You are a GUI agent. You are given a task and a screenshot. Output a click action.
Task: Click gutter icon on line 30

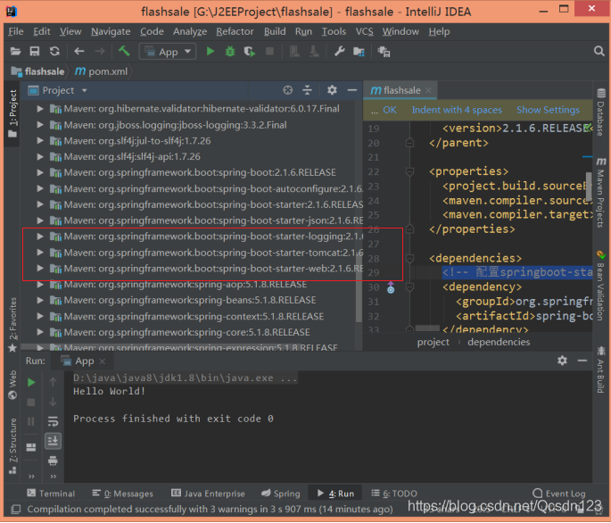click(x=391, y=287)
